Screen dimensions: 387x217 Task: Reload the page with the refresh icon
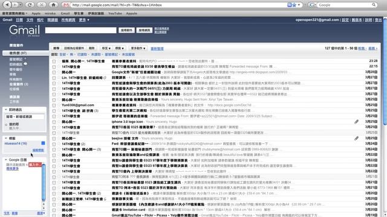pos(30,4)
